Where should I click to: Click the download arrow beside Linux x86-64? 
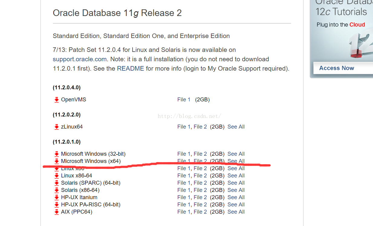click(x=57, y=176)
